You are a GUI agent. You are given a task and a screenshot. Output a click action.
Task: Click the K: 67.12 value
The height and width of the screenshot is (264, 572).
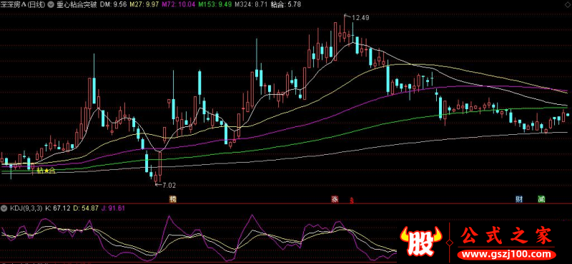[x=58, y=208]
